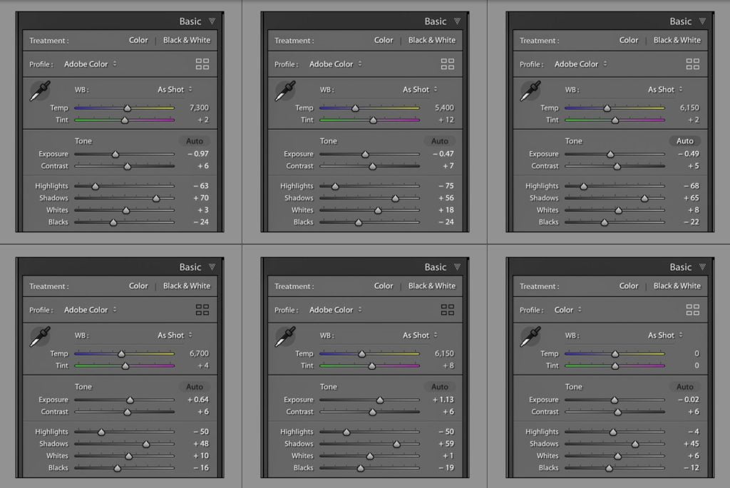Open profile browser grid in Exposure −0.49 panel

(693, 64)
